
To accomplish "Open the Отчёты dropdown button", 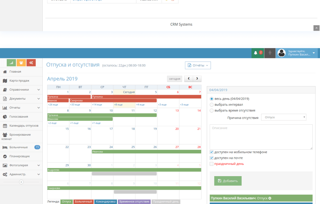I will point(198,65).
